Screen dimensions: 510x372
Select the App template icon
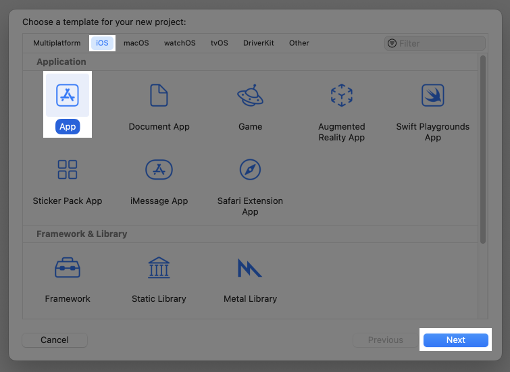(x=68, y=96)
